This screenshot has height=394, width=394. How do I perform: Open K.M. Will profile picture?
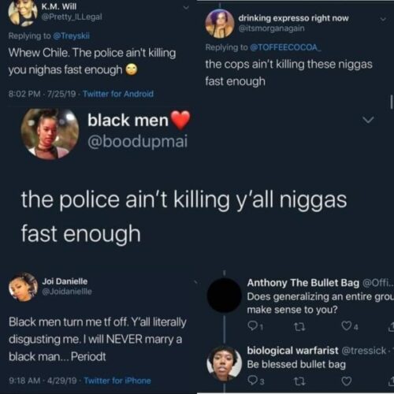tap(23, 13)
